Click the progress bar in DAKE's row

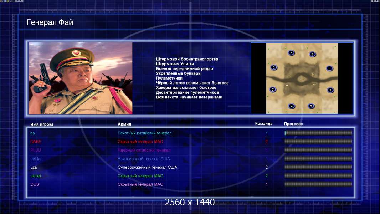[318, 141]
